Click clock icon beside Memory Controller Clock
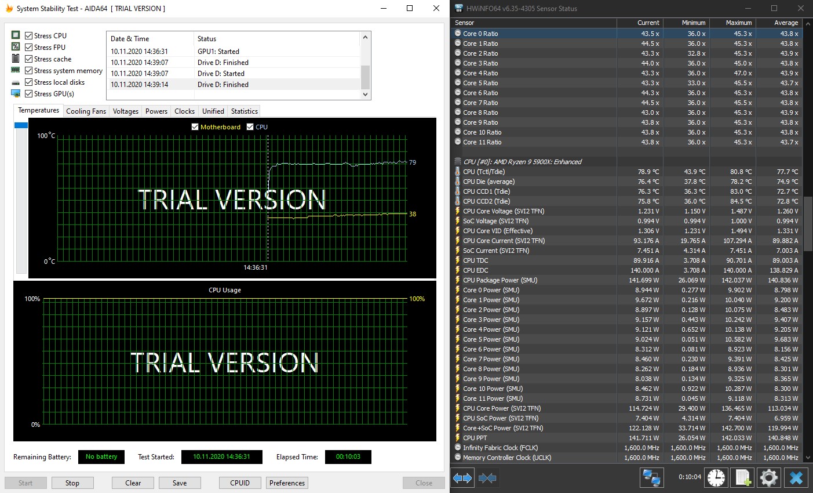 click(x=458, y=458)
